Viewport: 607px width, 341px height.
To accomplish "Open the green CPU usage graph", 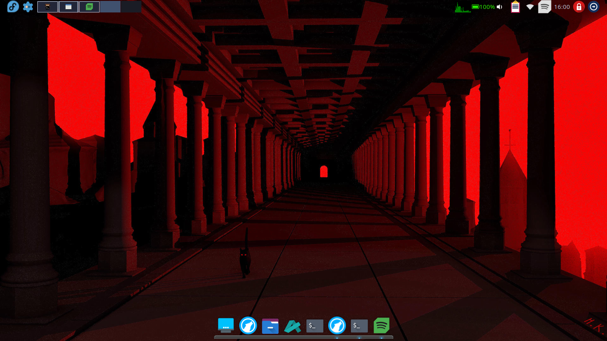I will (x=462, y=7).
